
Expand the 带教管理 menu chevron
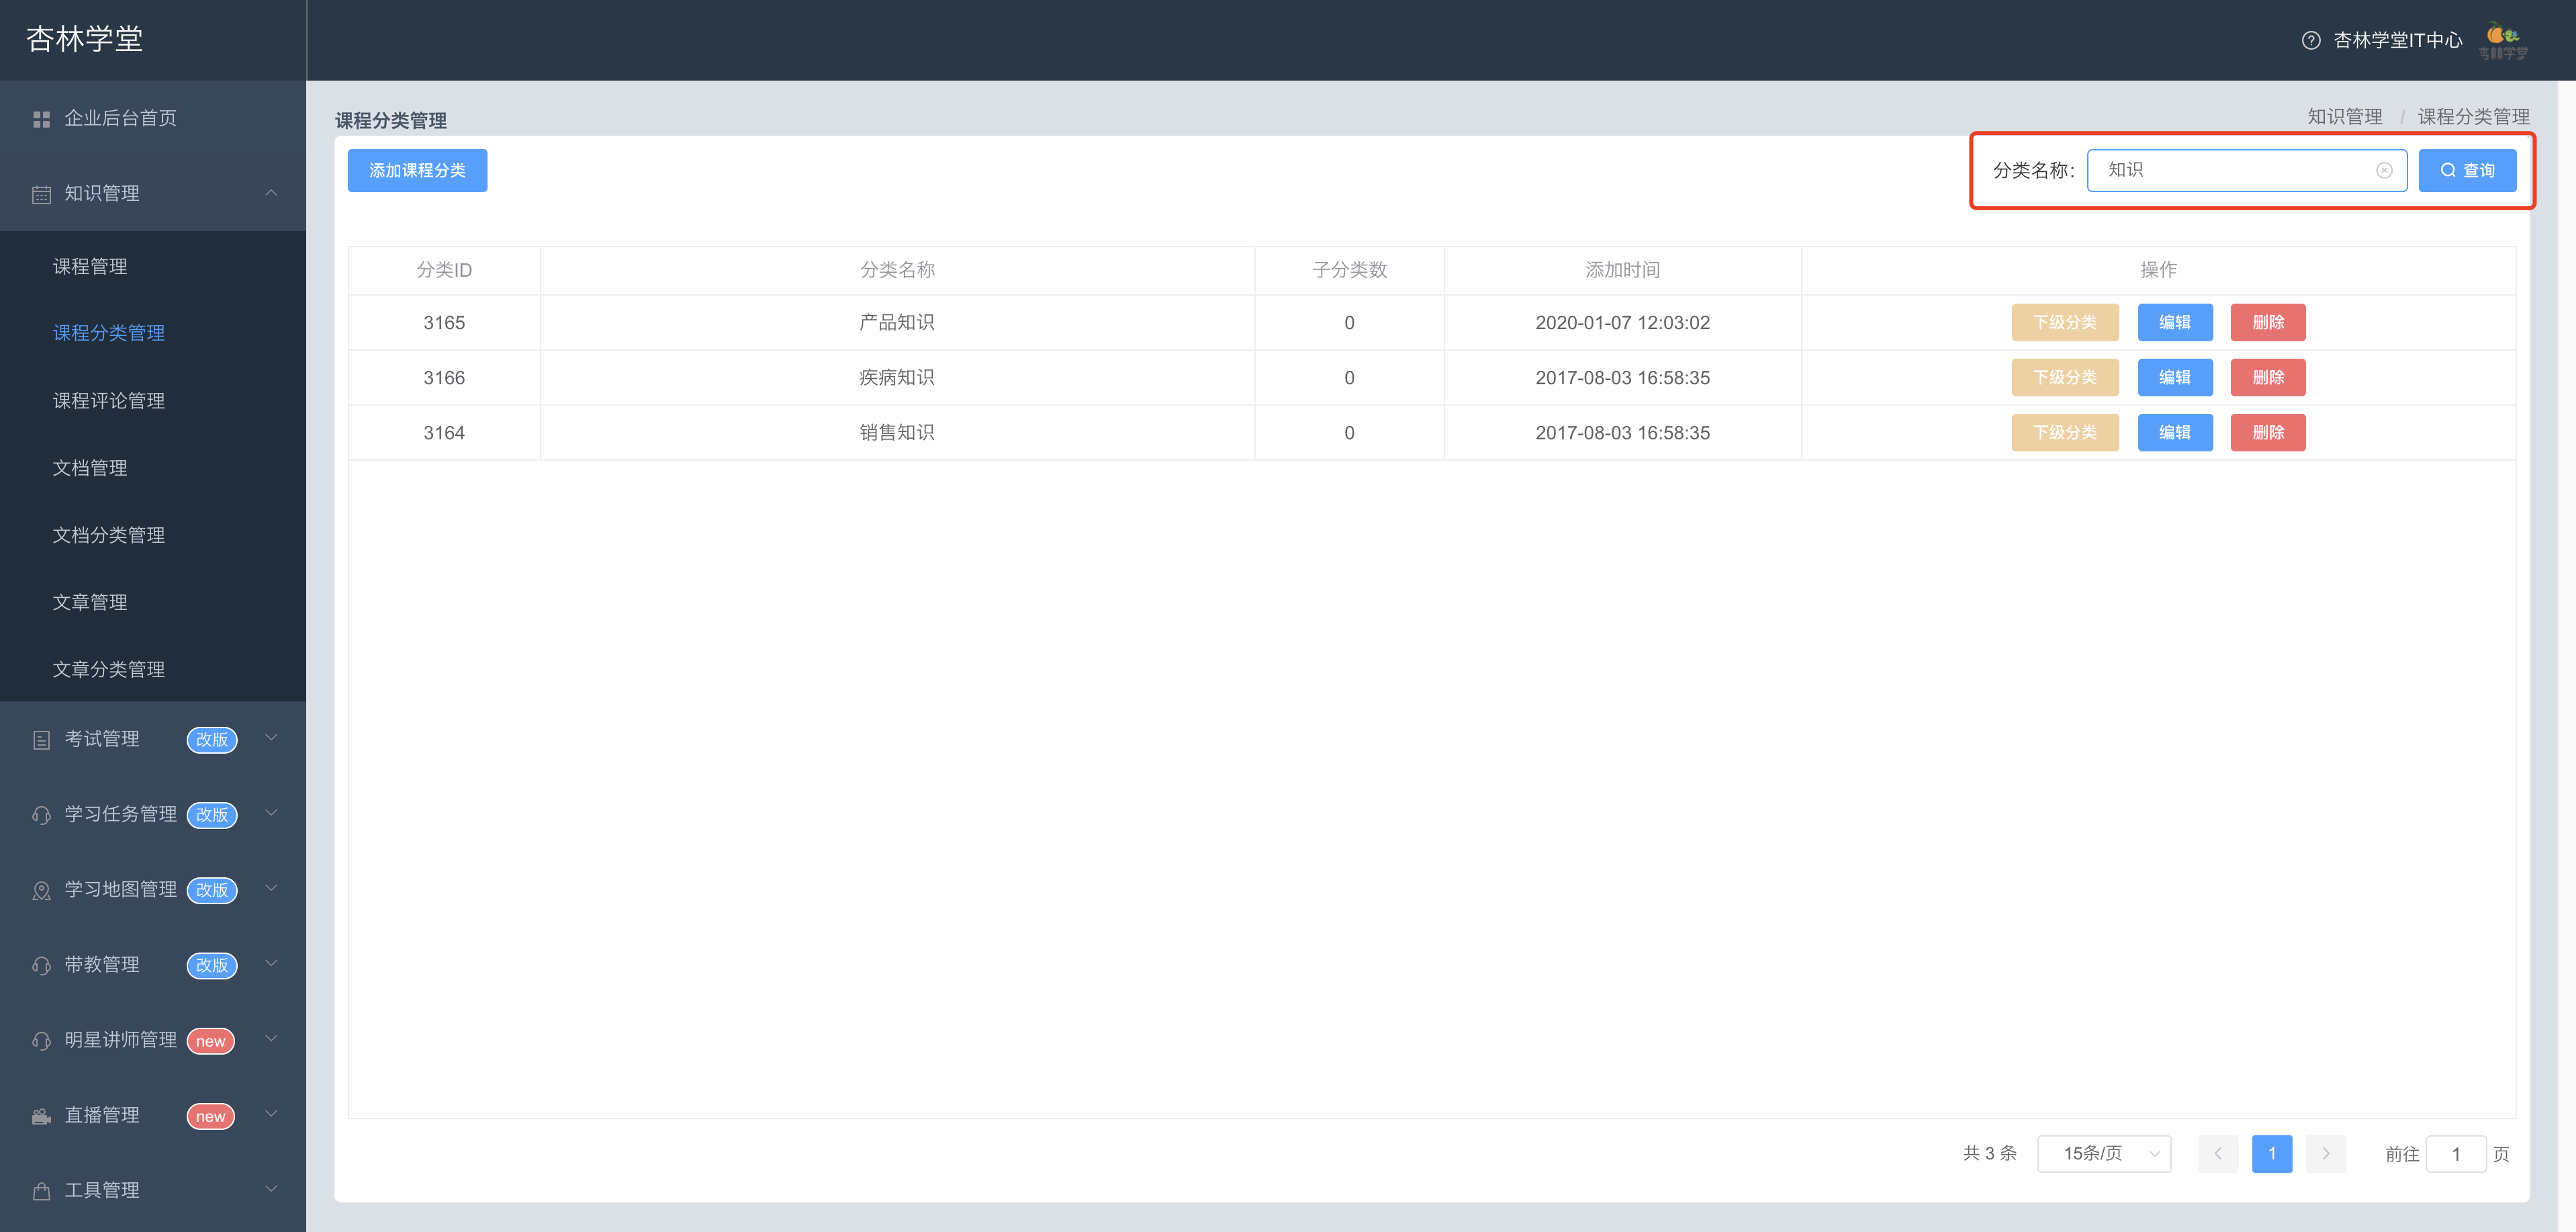(271, 963)
